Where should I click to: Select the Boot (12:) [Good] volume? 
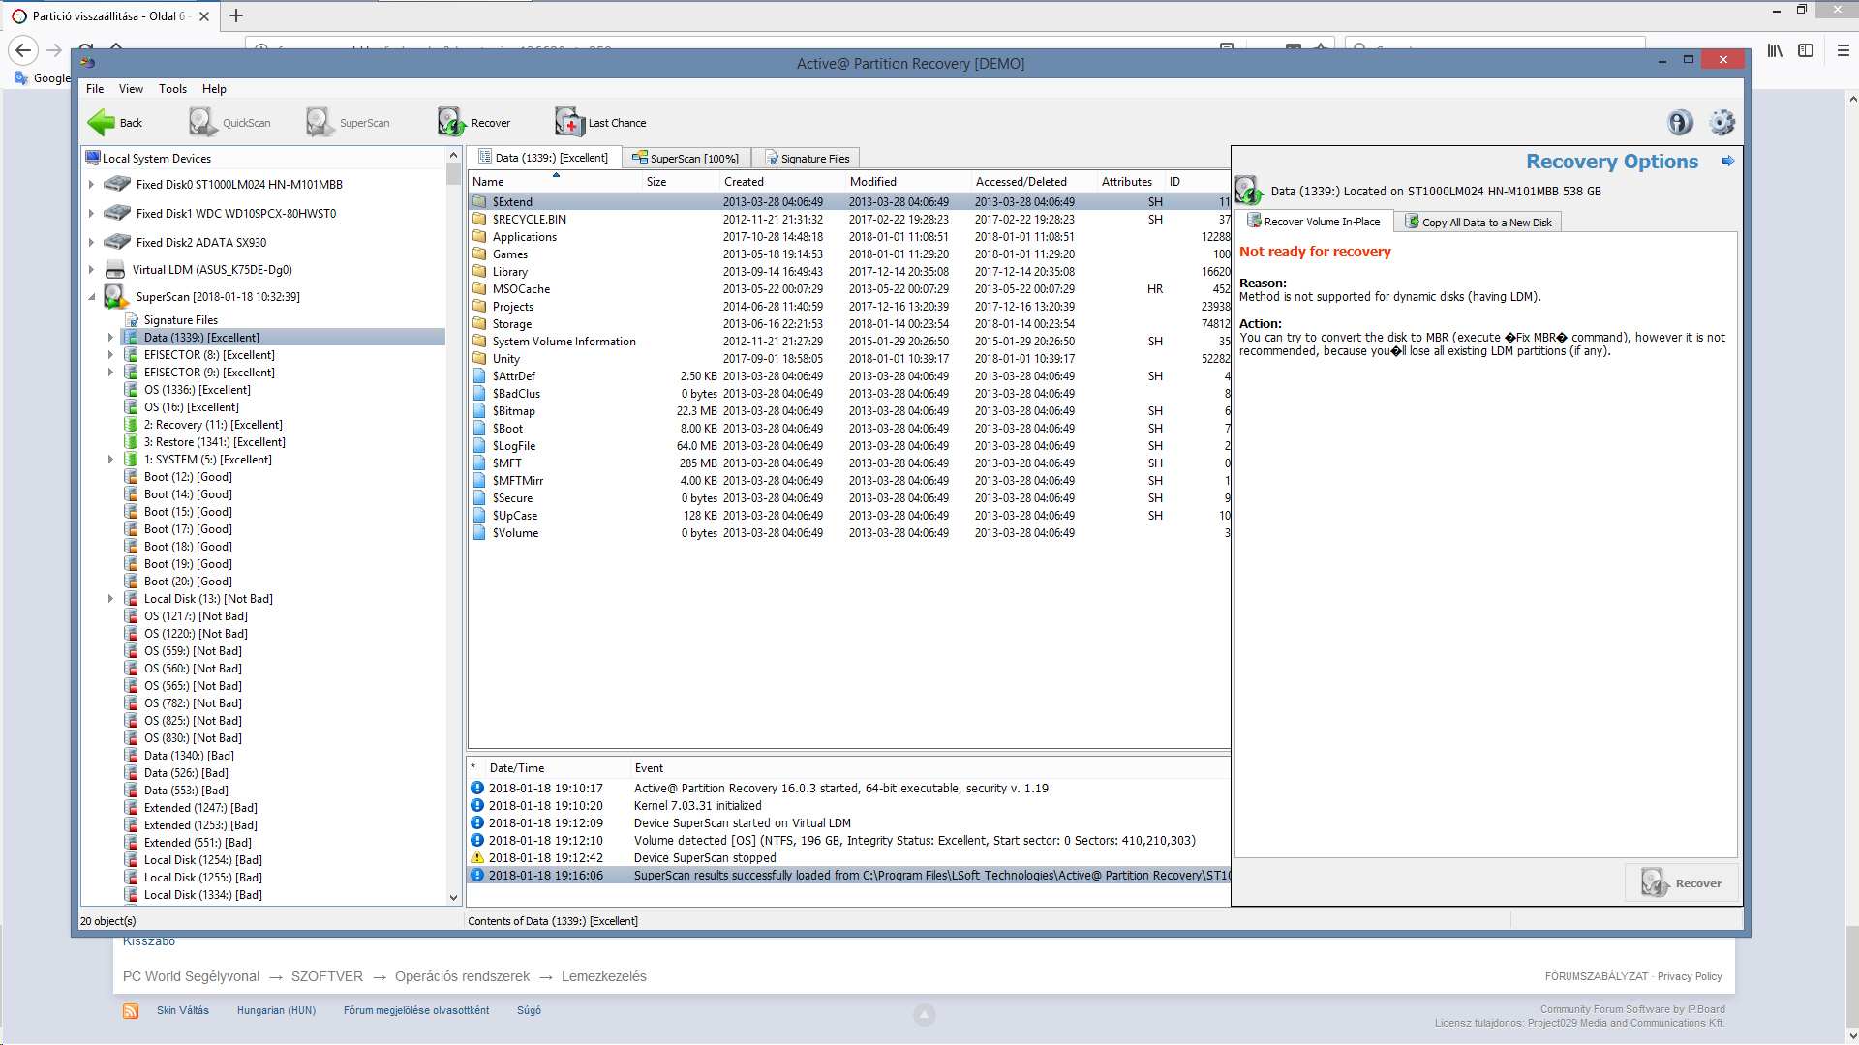click(188, 477)
